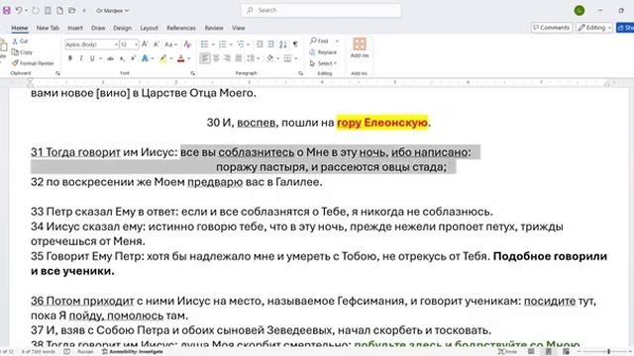Open the Clipboard pane launcher
Screen dimensions: 634x356
[57, 73]
